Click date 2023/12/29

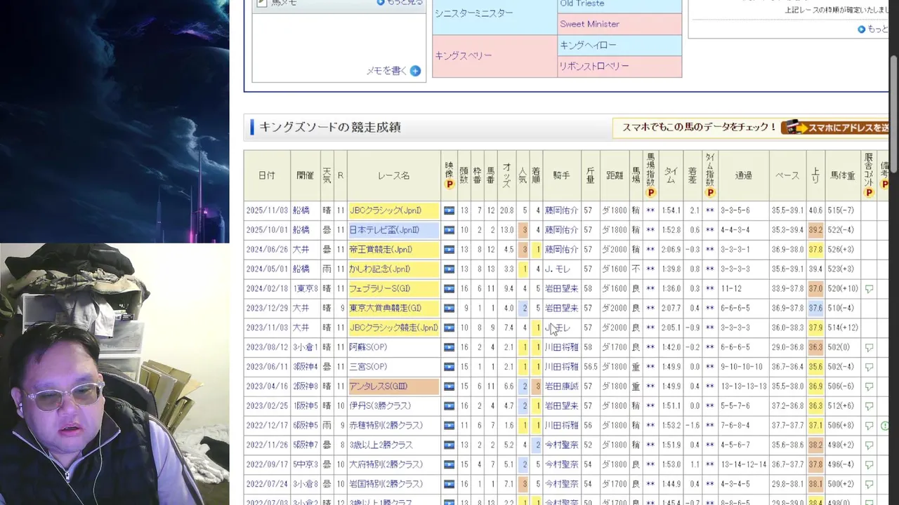pos(267,308)
